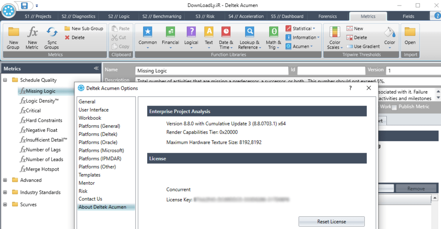Click the Sync Groups icon
The image size is (441, 229).
coord(52,32)
